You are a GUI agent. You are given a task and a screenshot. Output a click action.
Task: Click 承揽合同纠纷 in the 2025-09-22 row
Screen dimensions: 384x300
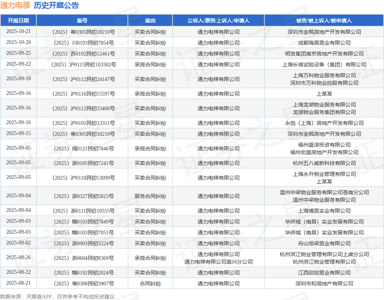pos(150,64)
